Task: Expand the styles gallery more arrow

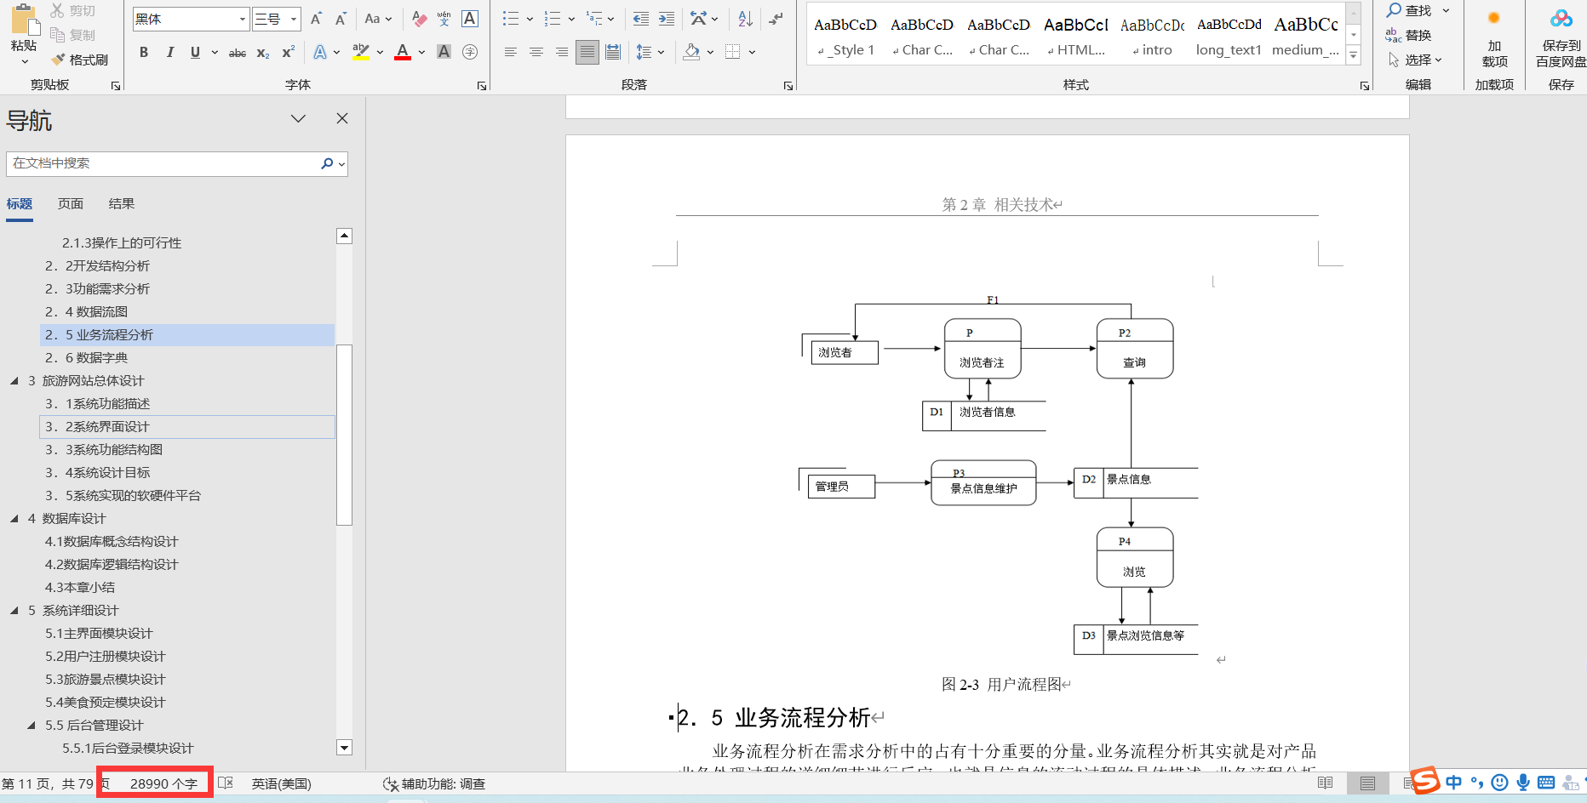Action: coord(1353,56)
